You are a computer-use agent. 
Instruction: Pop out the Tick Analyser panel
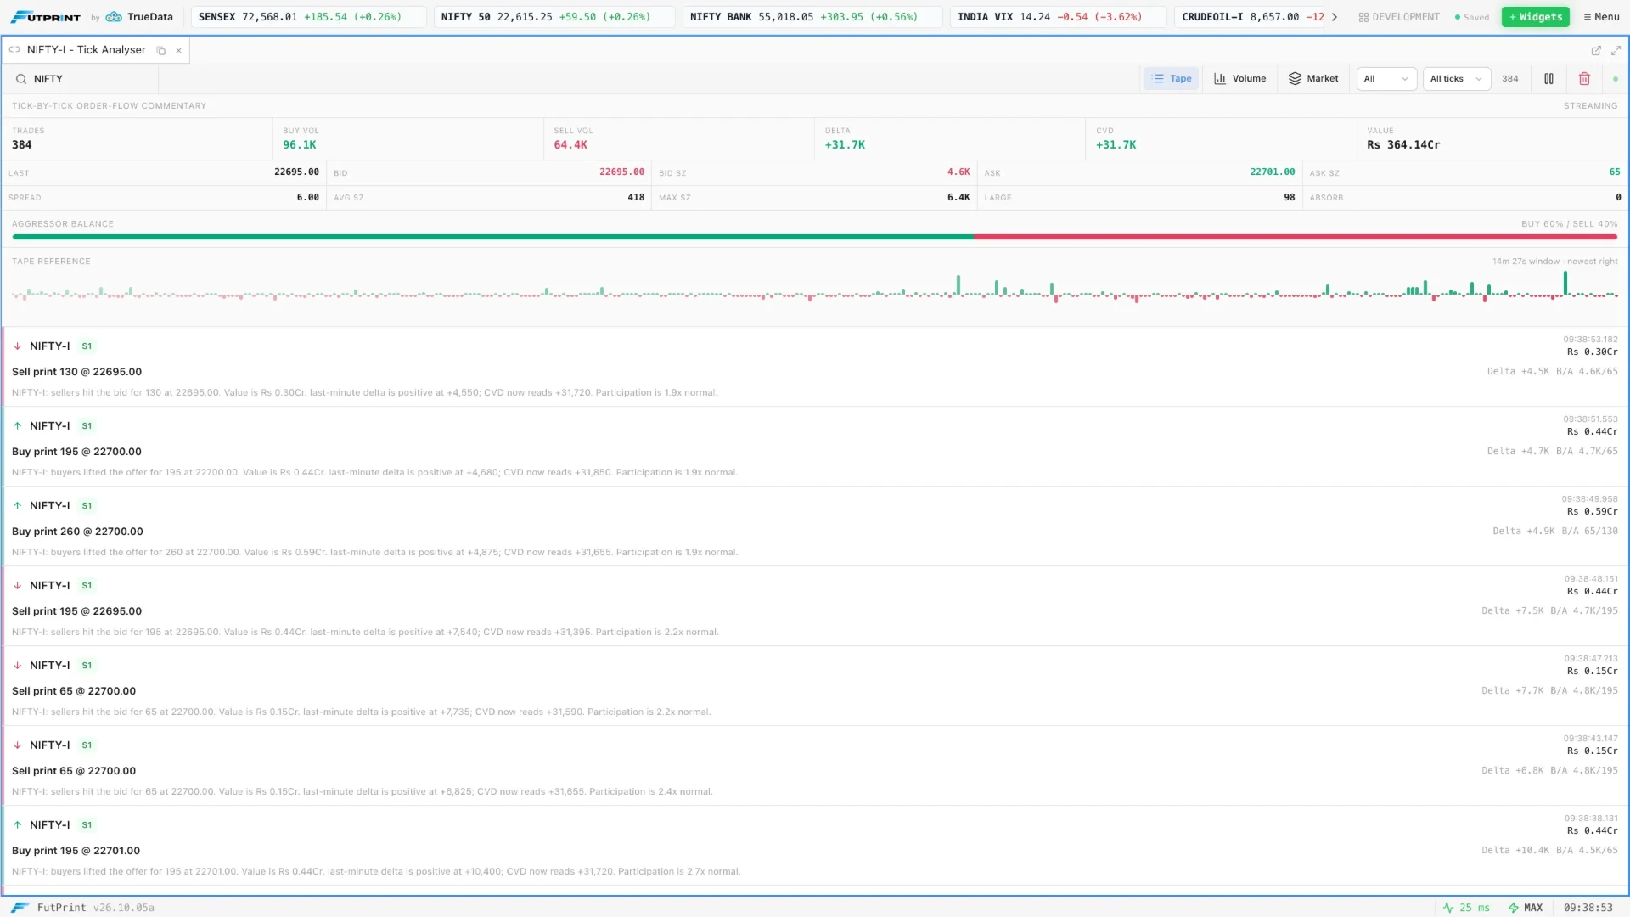[x=1596, y=51]
